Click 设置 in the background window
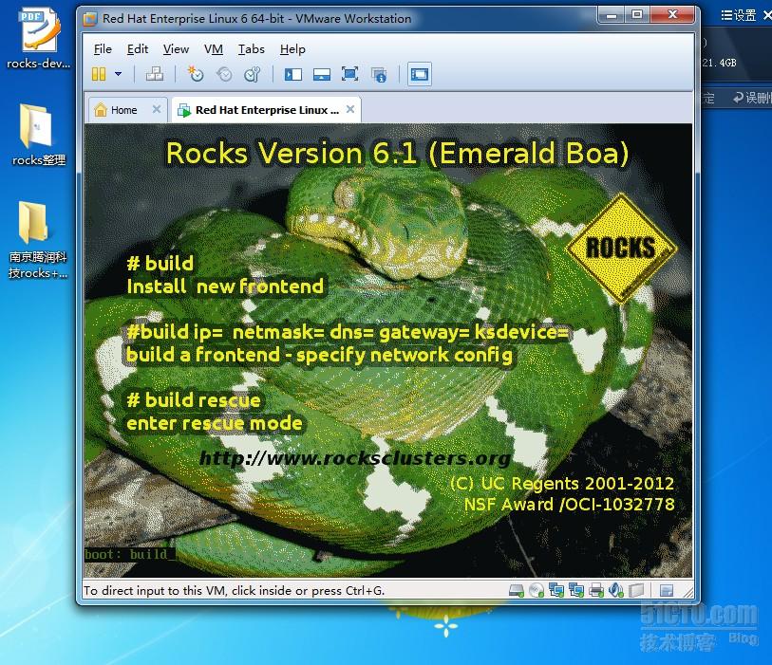The image size is (772, 665). 739,15
